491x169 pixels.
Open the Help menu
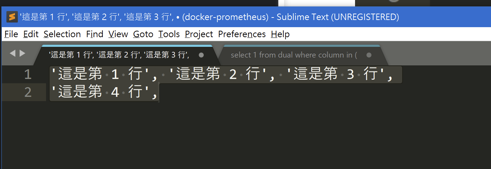[280, 34]
